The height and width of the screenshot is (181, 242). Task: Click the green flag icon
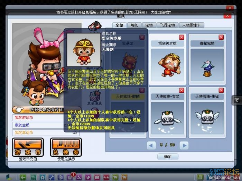115,177
